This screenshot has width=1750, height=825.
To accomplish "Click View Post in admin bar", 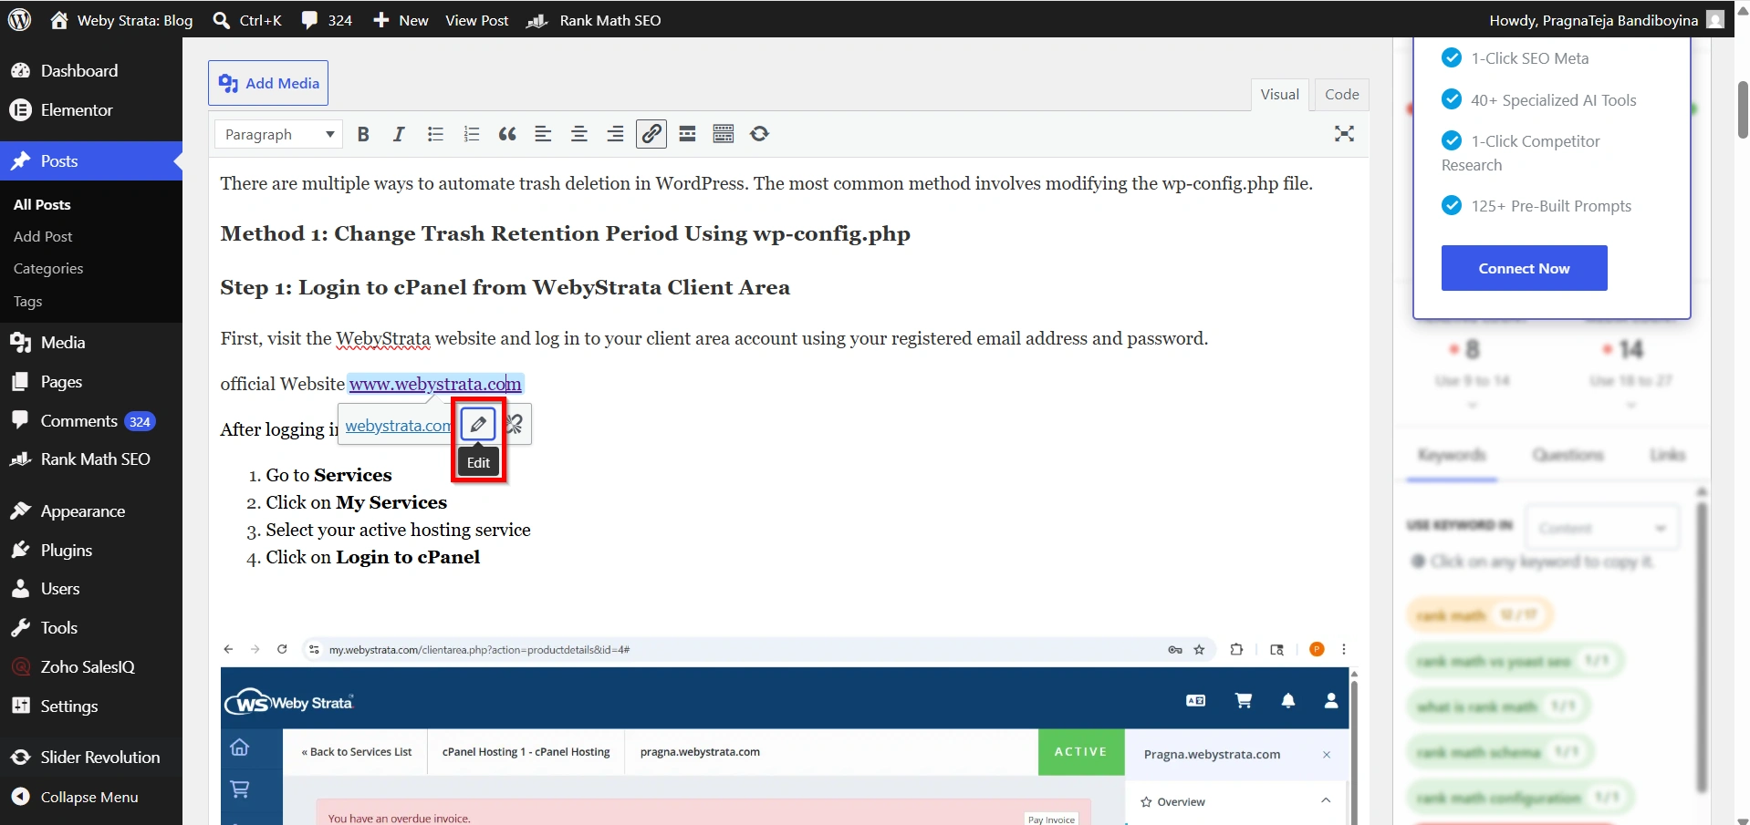I will (x=476, y=20).
